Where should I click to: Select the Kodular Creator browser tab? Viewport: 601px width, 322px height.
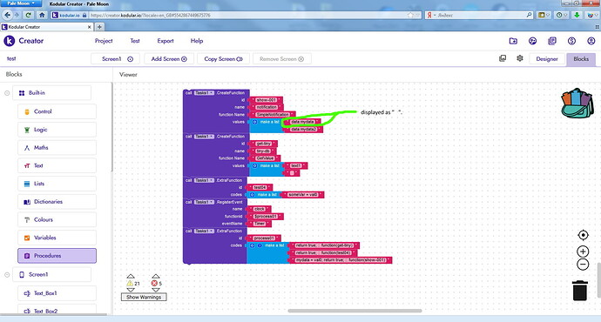coord(46,27)
